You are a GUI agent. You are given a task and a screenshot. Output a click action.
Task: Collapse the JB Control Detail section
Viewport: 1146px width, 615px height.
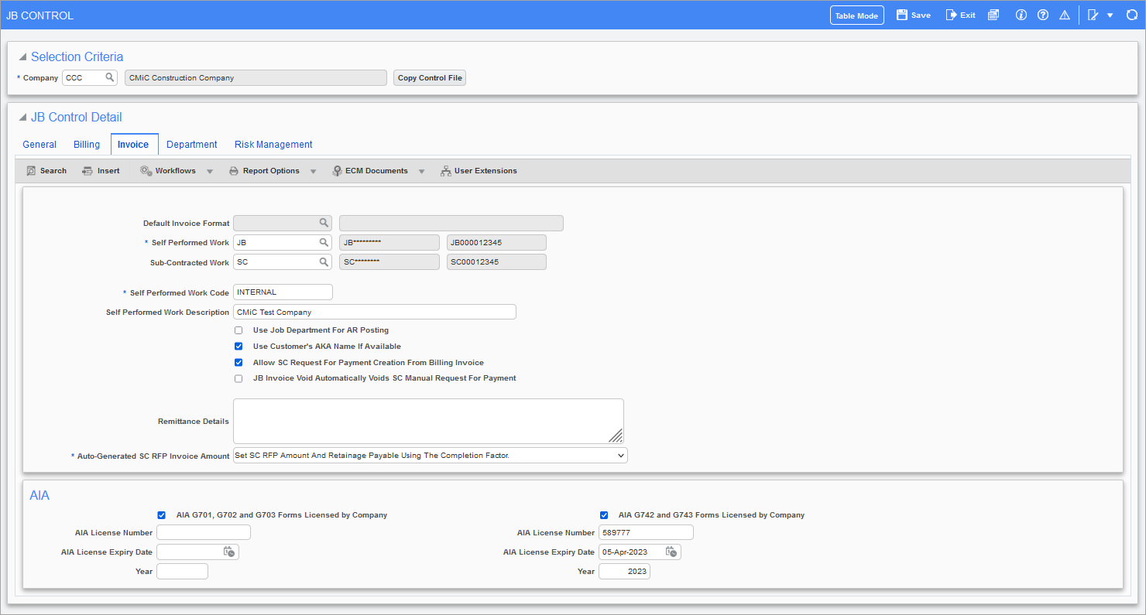[22, 118]
